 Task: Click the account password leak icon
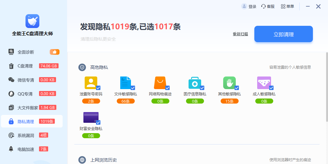[91, 83]
